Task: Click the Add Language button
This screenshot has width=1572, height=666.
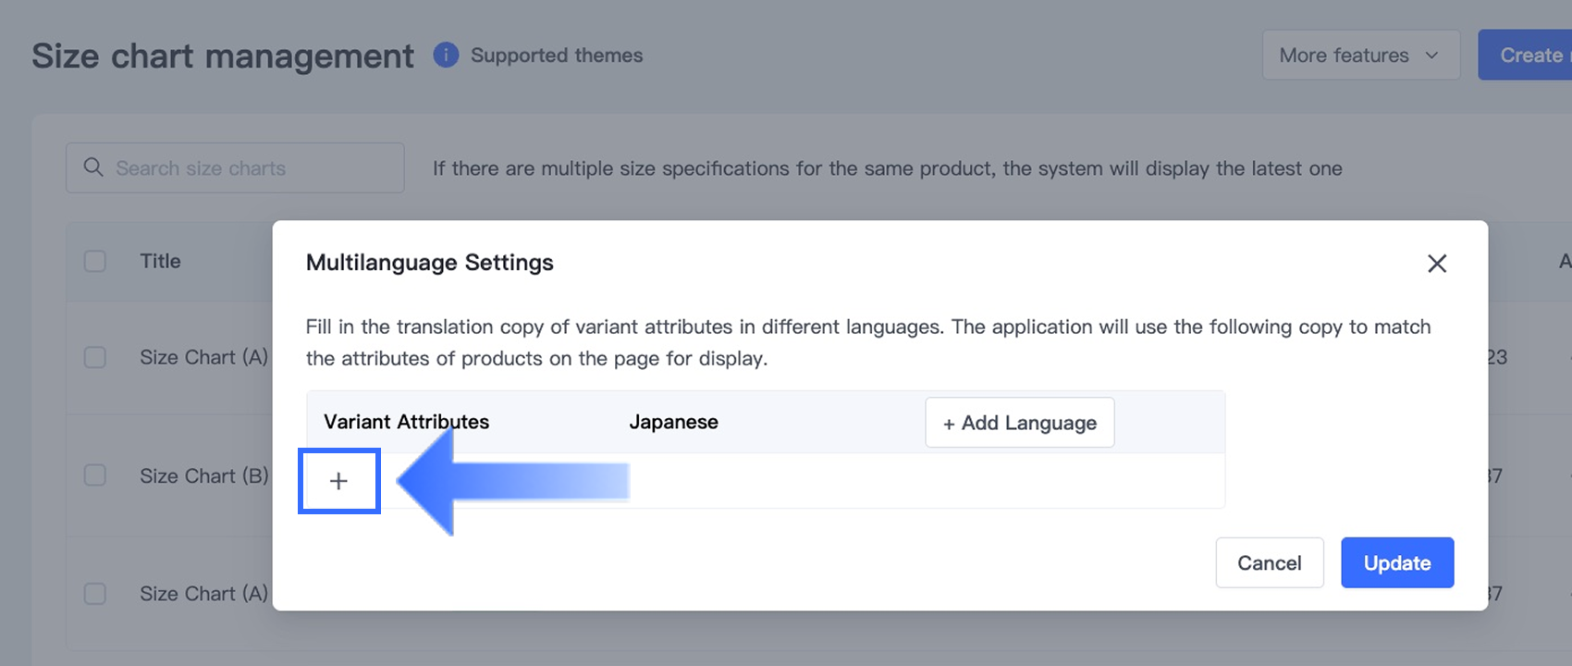Action: click(x=1019, y=423)
